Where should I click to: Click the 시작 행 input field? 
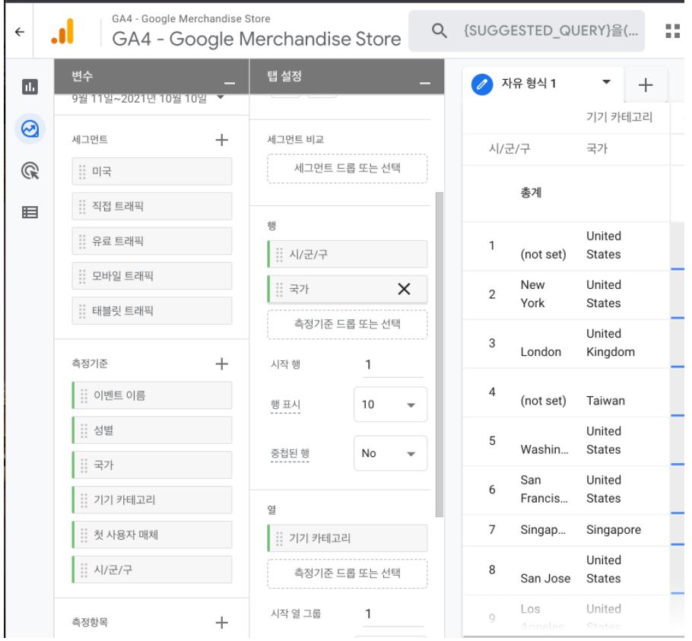(x=393, y=365)
